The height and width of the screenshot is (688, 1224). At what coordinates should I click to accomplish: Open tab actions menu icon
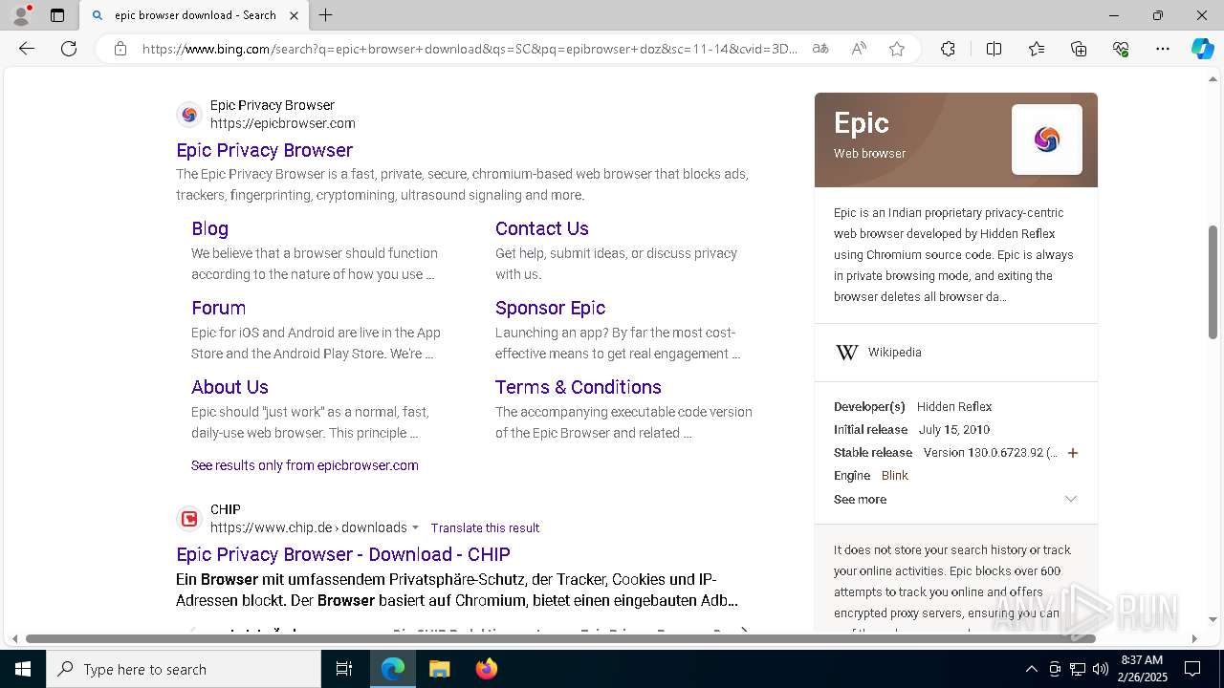click(57, 15)
